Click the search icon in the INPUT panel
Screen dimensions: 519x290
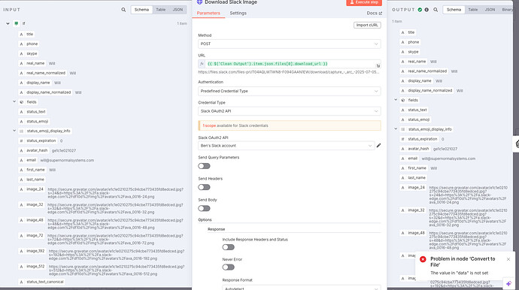(x=123, y=10)
